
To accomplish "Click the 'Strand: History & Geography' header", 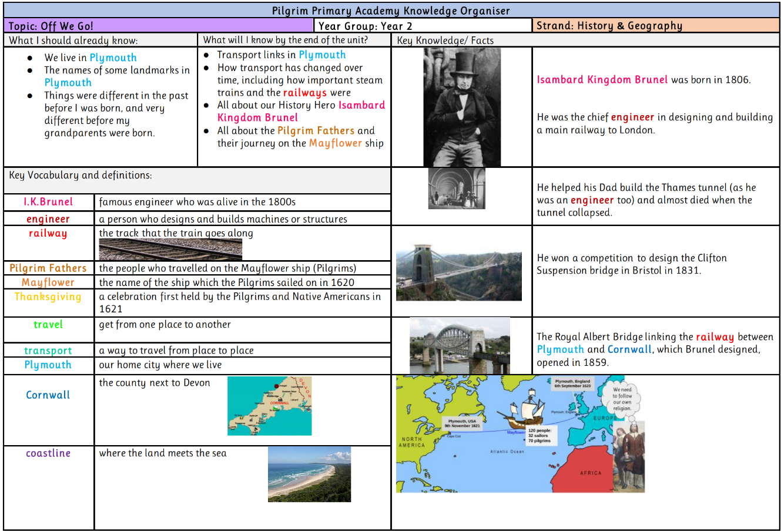I will pos(656,26).
